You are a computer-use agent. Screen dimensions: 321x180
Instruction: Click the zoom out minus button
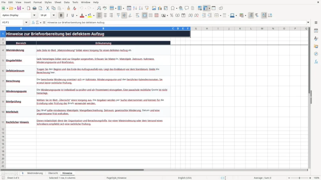[289, 178]
